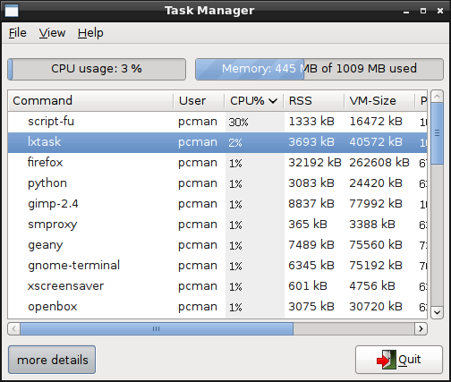Click the Memory usage progress bar
Viewport: 451px width, 382px height.
pyautogui.click(x=319, y=69)
